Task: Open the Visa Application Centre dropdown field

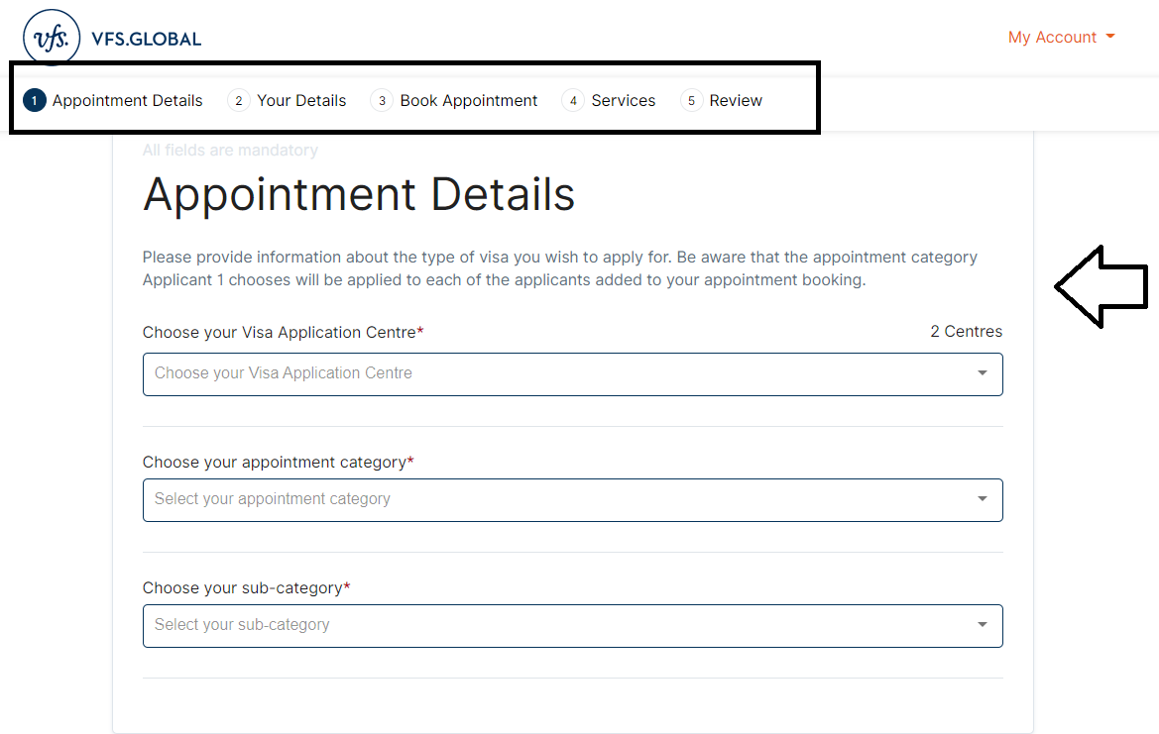Action: pyautogui.click(x=555, y=373)
